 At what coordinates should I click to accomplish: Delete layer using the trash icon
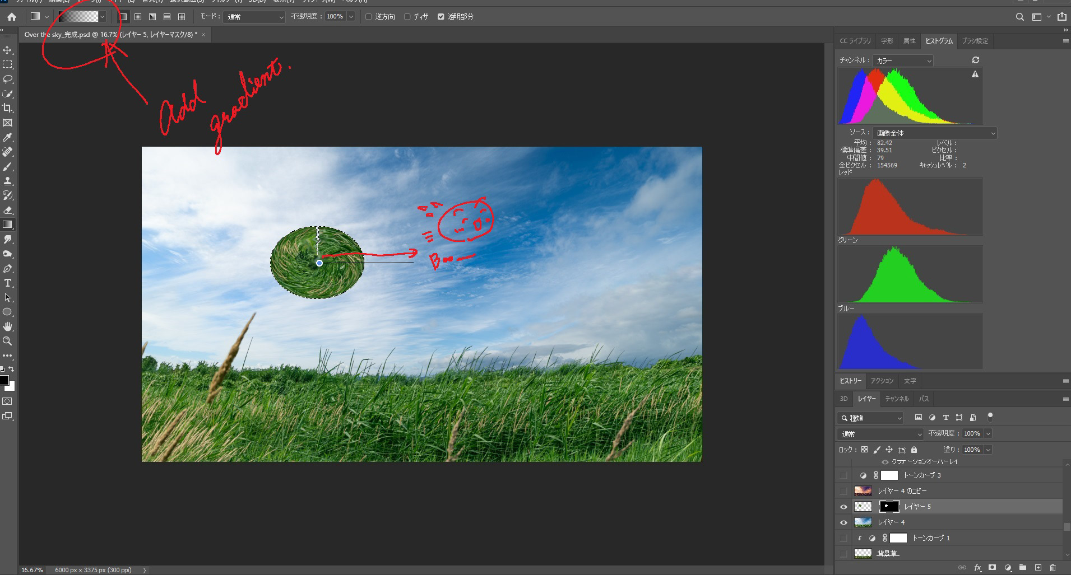1053,568
